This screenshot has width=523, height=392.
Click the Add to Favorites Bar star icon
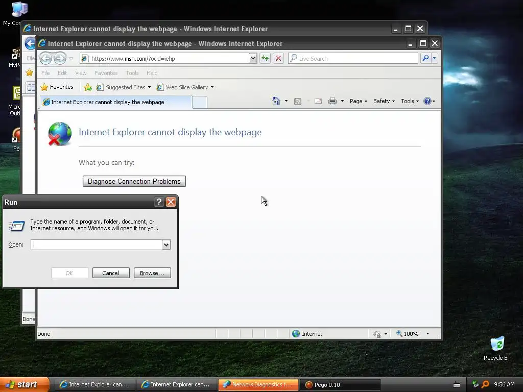click(88, 87)
